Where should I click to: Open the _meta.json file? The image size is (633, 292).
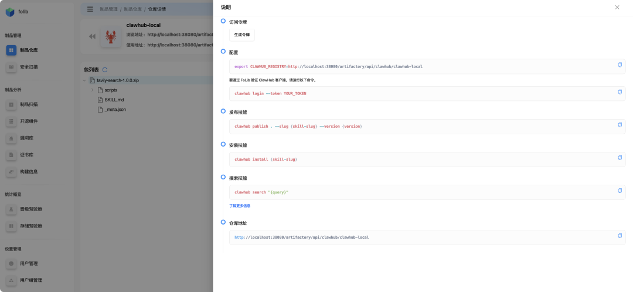click(x=115, y=110)
